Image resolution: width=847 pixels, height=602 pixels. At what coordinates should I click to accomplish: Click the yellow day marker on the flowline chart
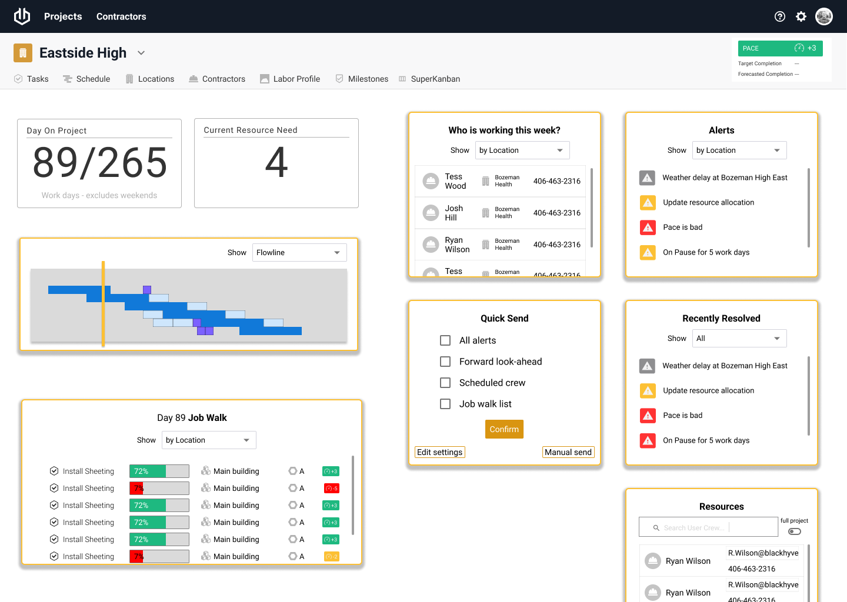[103, 304]
